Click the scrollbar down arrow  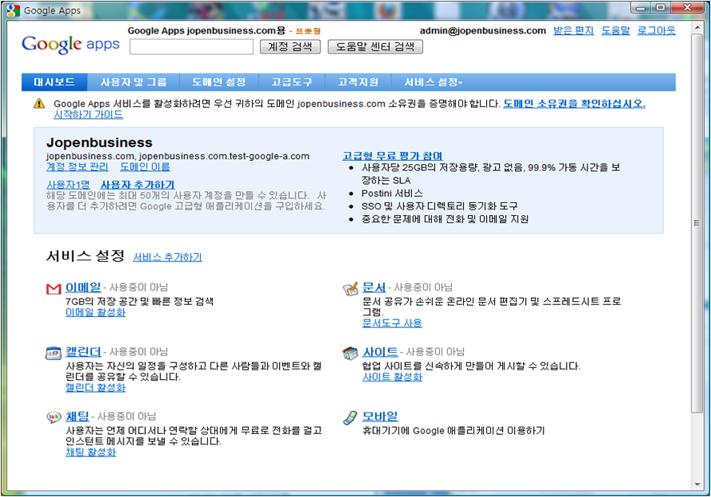pos(697,485)
